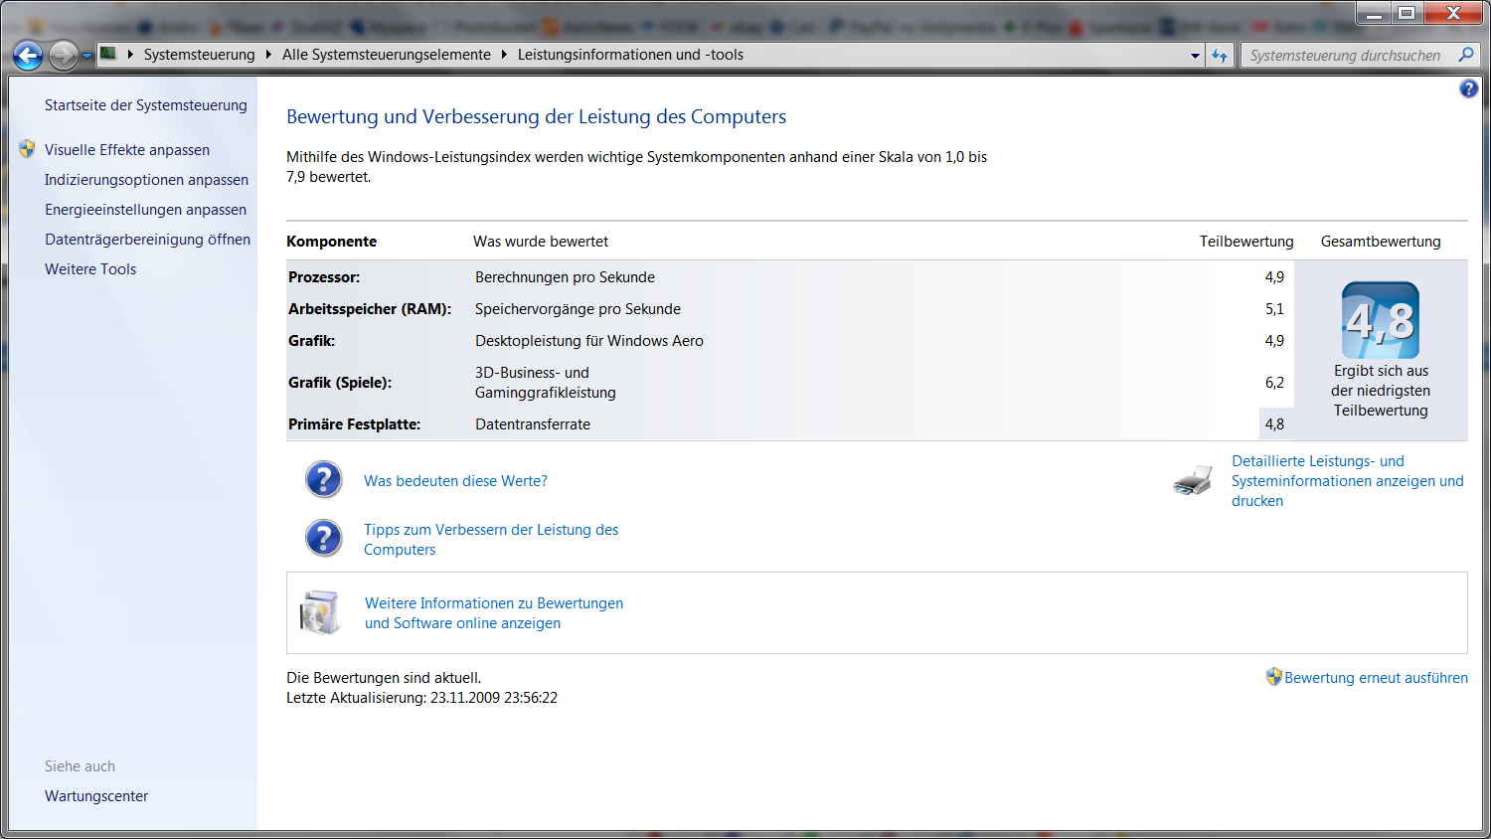The height and width of the screenshot is (839, 1491).
Task: Click the highlighted 4,8 Teilbewertung value
Action: [1274, 424]
